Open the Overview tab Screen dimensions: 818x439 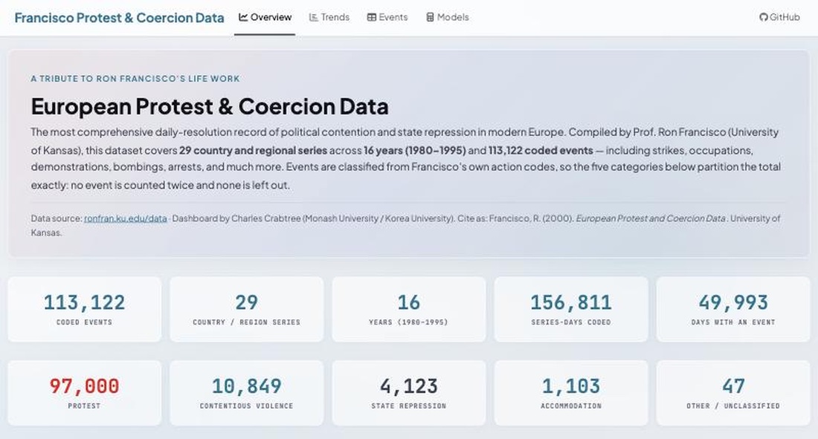click(265, 17)
